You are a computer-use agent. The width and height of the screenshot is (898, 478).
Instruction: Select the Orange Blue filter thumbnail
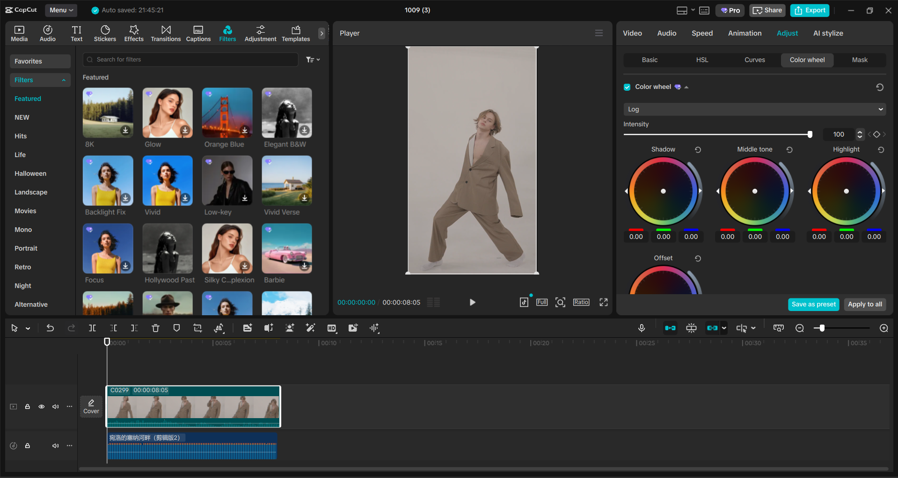[x=227, y=113]
